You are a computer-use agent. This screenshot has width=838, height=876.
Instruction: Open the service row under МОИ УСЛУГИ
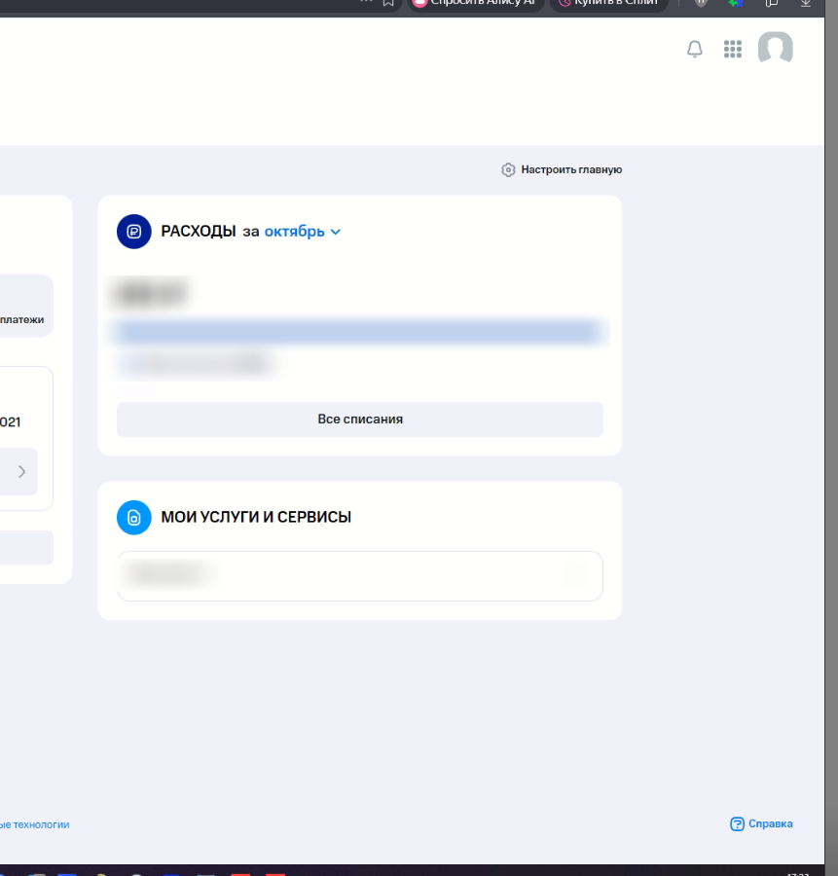point(360,575)
